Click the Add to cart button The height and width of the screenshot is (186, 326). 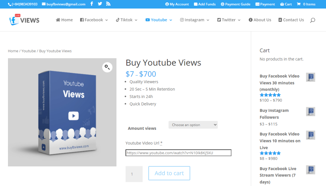169,173
